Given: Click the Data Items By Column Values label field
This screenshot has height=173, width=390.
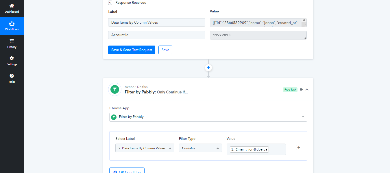Looking at the screenshot, I should pyautogui.click(x=157, y=22).
